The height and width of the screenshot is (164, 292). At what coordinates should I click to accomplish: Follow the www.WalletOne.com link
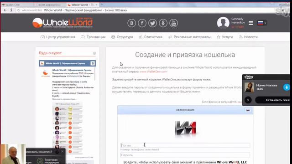point(153,72)
